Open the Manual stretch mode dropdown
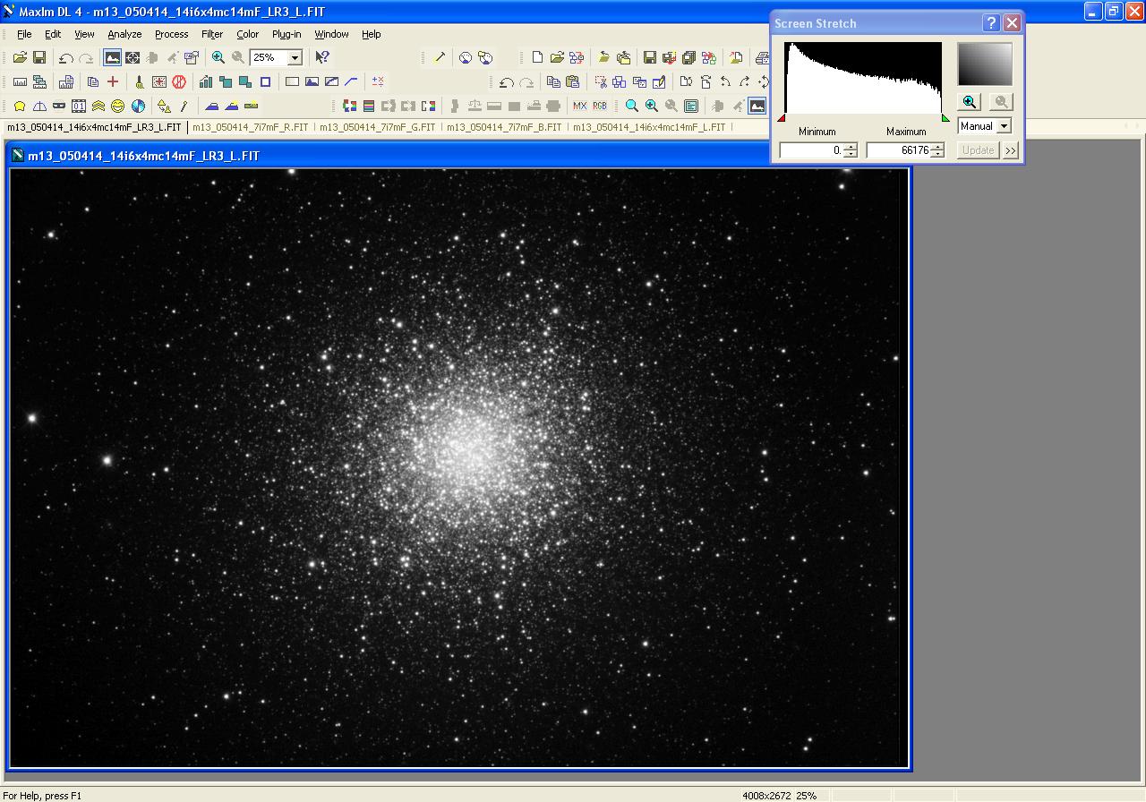 [1004, 126]
